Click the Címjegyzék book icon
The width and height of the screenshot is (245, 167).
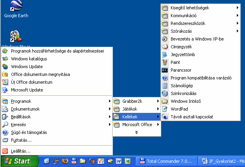165,47
